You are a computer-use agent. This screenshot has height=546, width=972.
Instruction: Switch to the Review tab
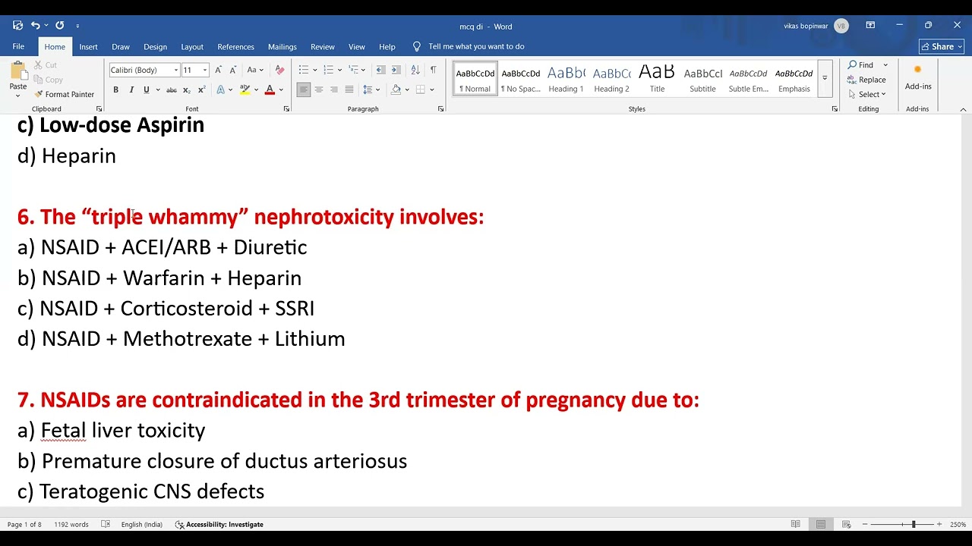coord(323,46)
